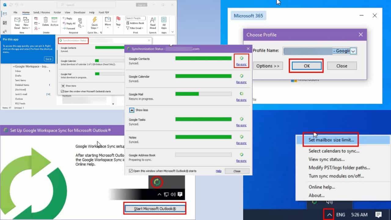391x220 pixels.
Task: Click Re-sync link for Google Contacts
Action: click(x=241, y=64)
